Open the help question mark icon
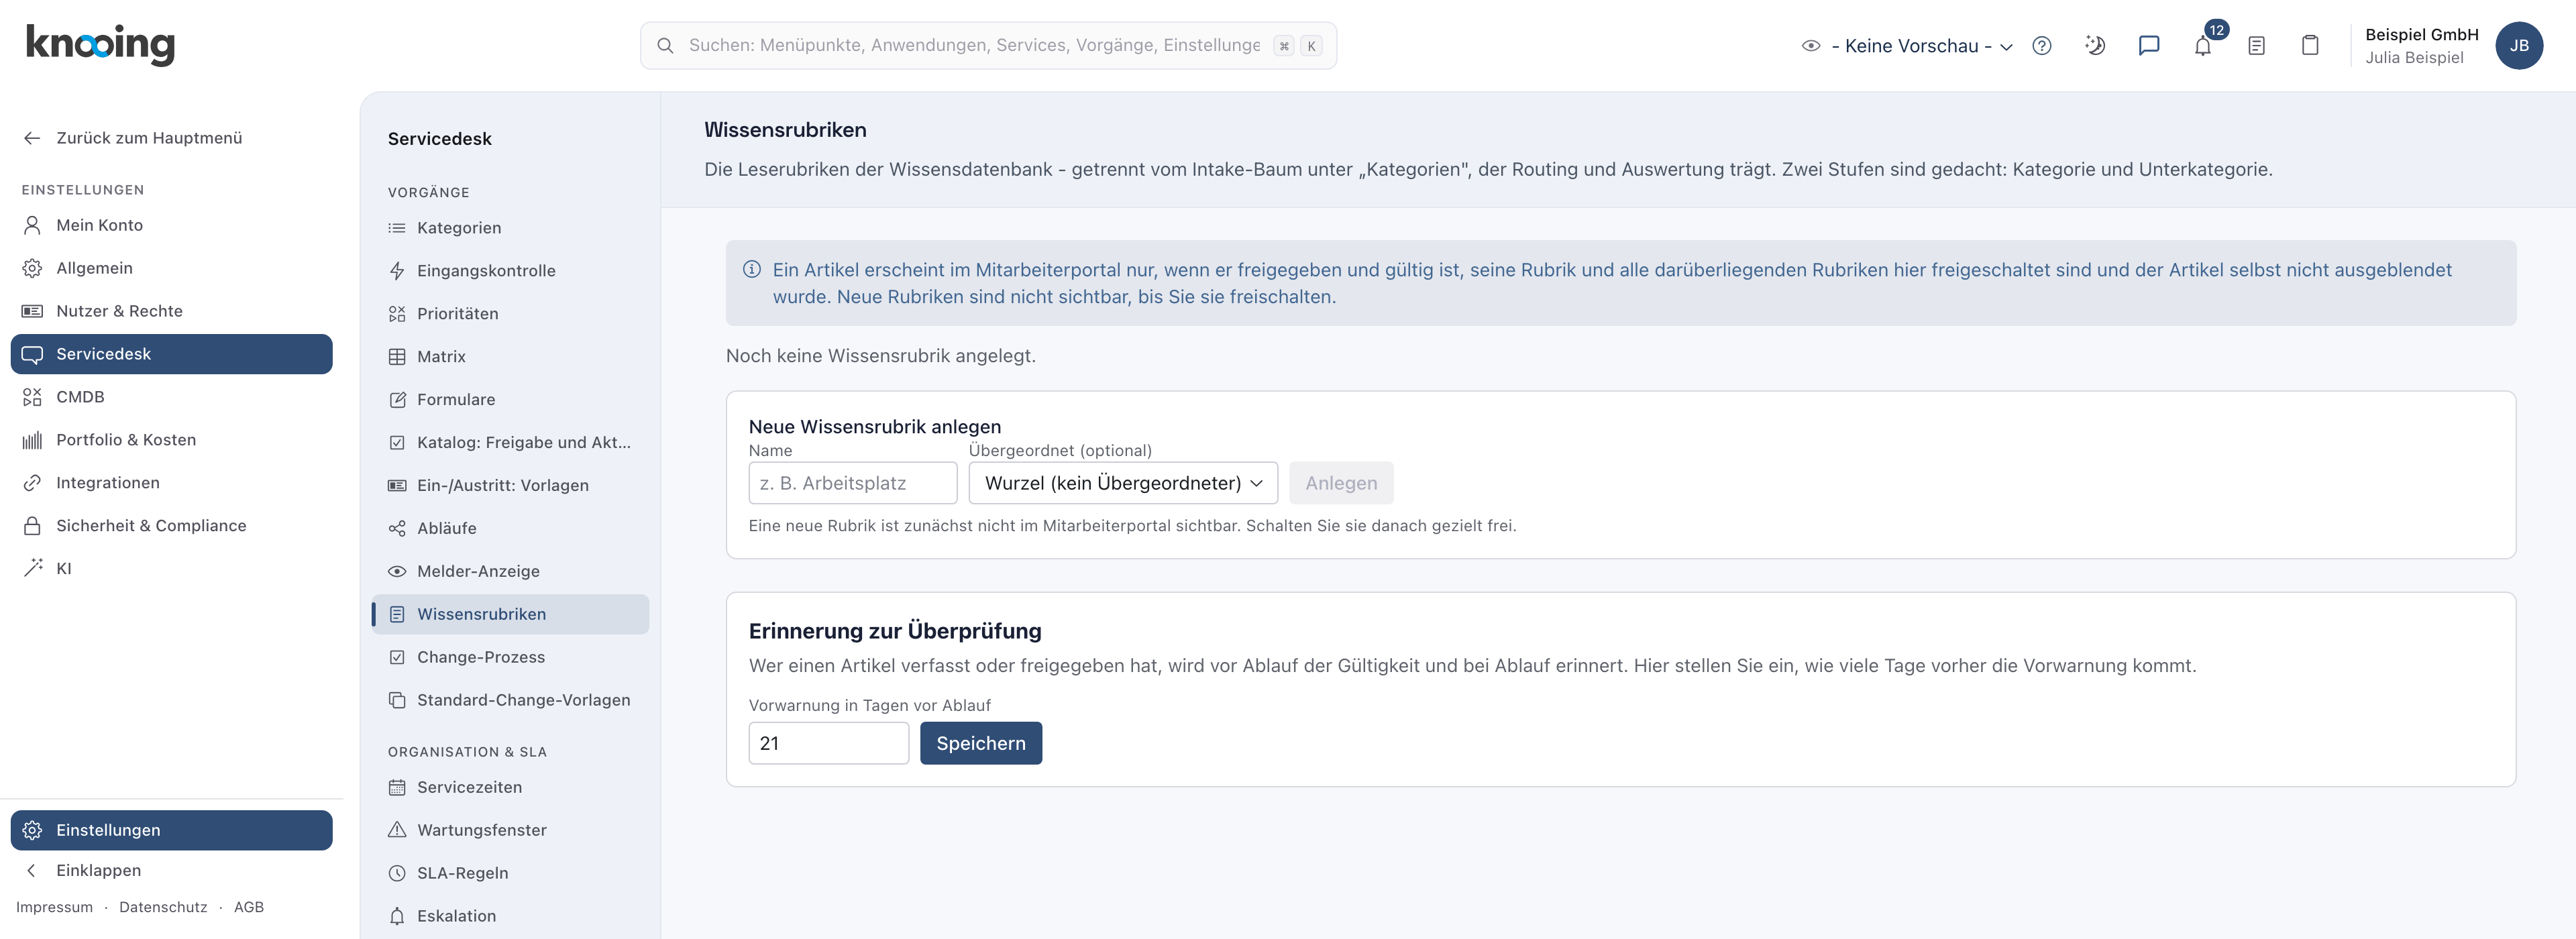2576x939 pixels. click(2042, 46)
